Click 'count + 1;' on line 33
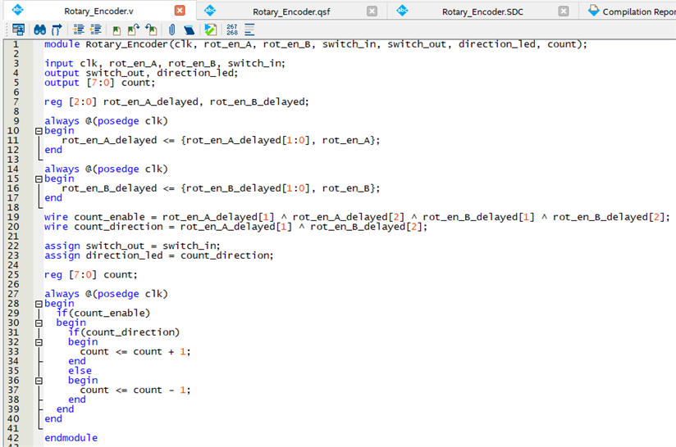The image size is (676, 447). (x=162, y=352)
